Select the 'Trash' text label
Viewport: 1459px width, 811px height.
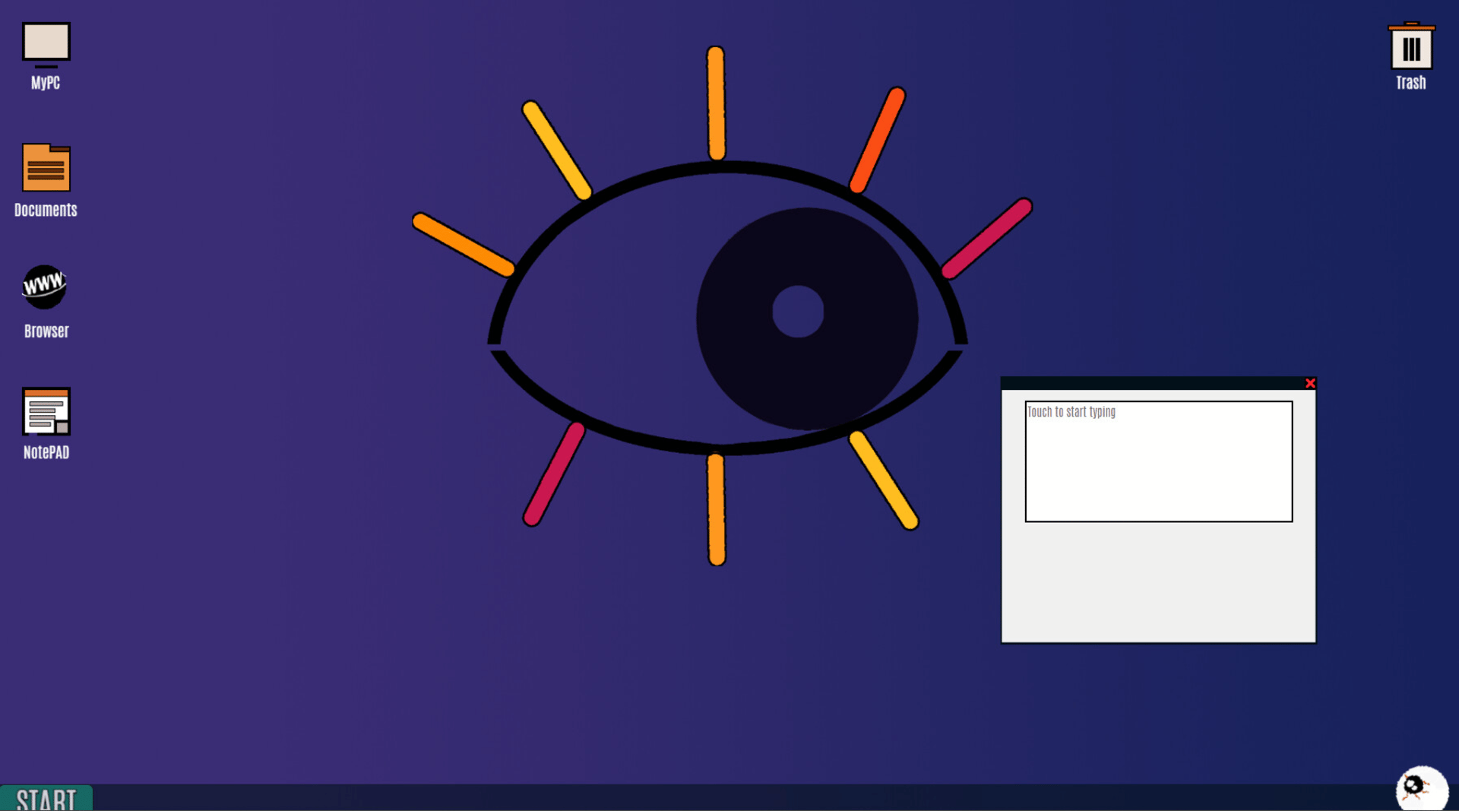coord(1410,83)
